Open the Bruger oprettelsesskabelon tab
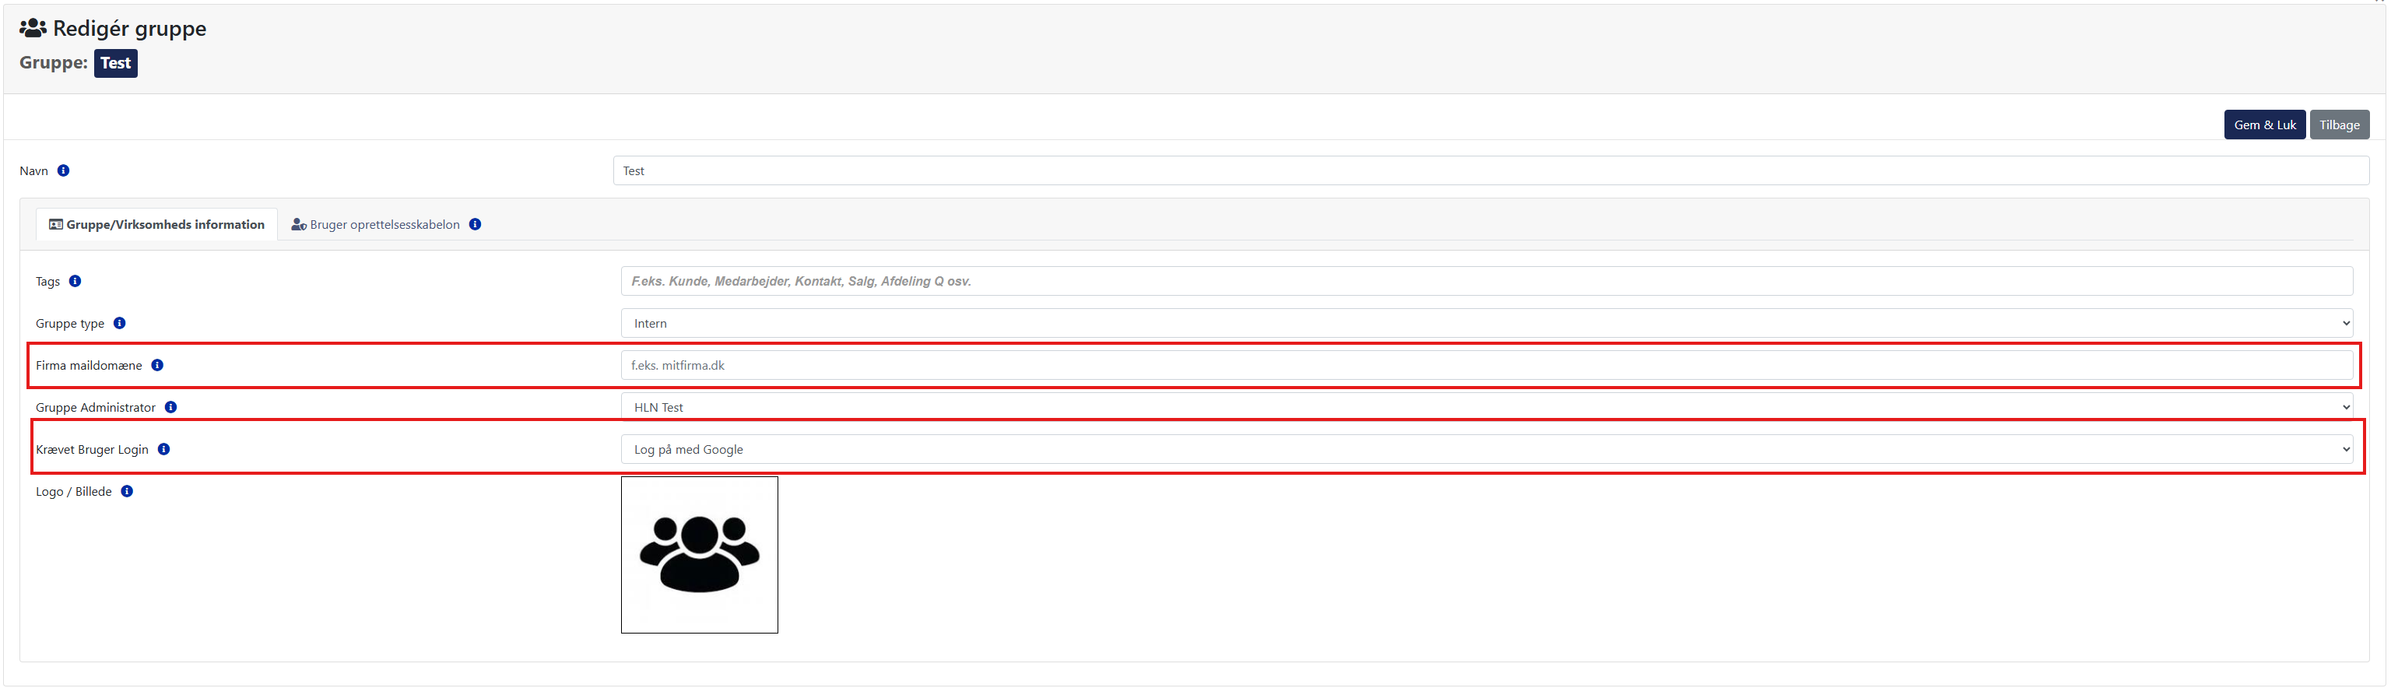 pos(376,225)
